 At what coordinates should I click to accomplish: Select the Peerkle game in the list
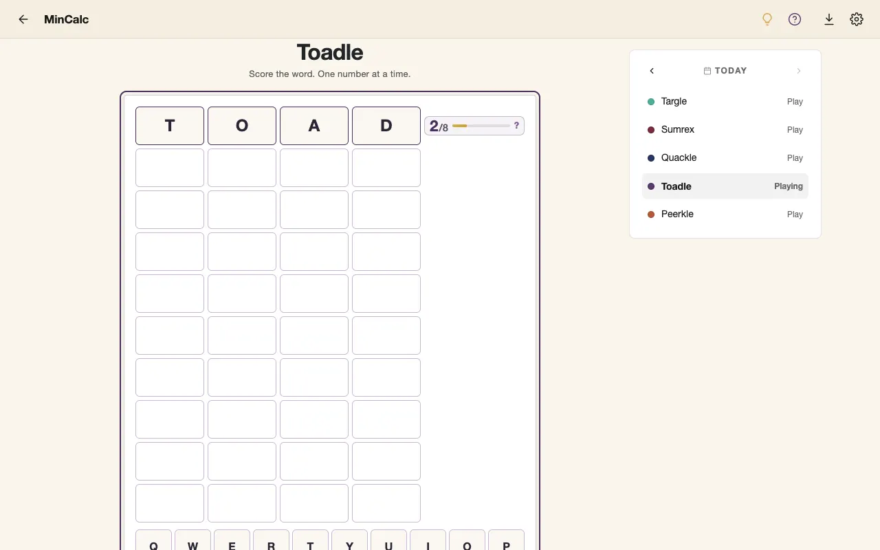[725, 214]
